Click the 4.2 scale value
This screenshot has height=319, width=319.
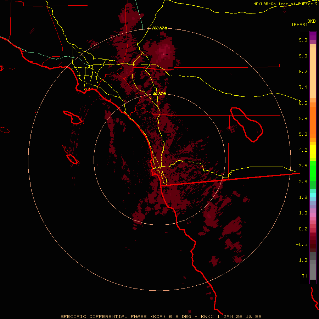click(303, 150)
